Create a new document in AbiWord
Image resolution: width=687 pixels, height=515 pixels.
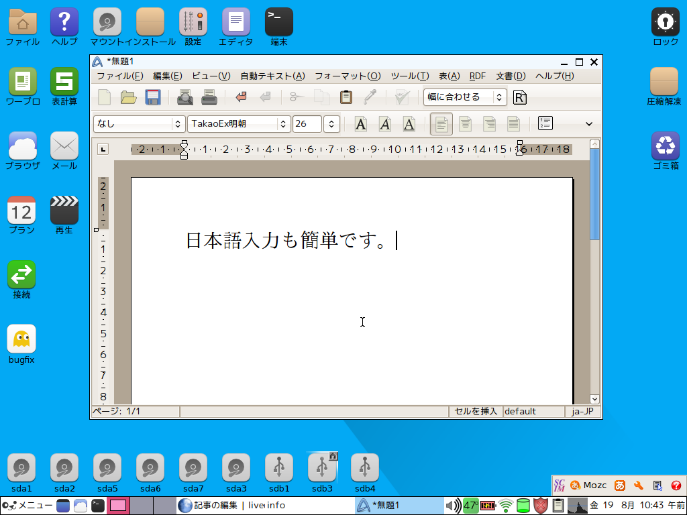coord(104,97)
